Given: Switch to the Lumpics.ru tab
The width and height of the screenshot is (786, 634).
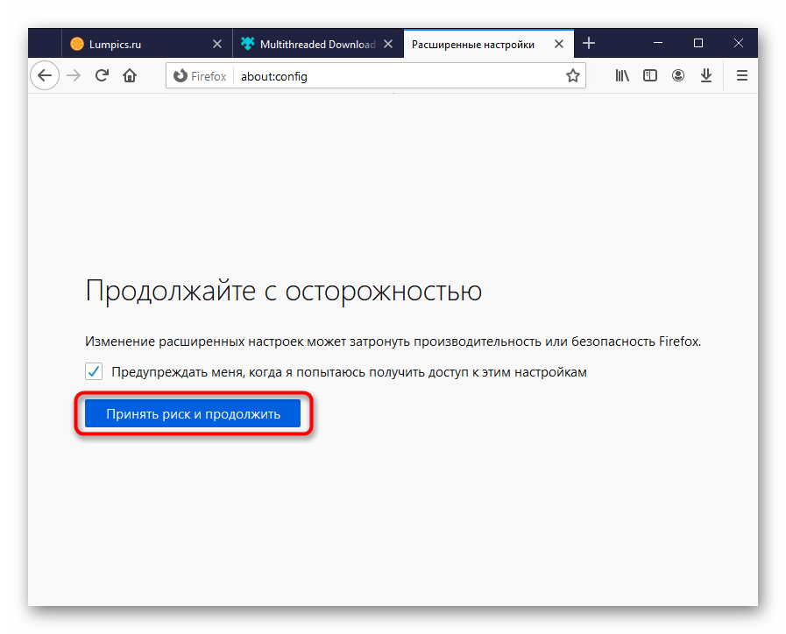Looking at the screenshot, I should click(130, 44).
